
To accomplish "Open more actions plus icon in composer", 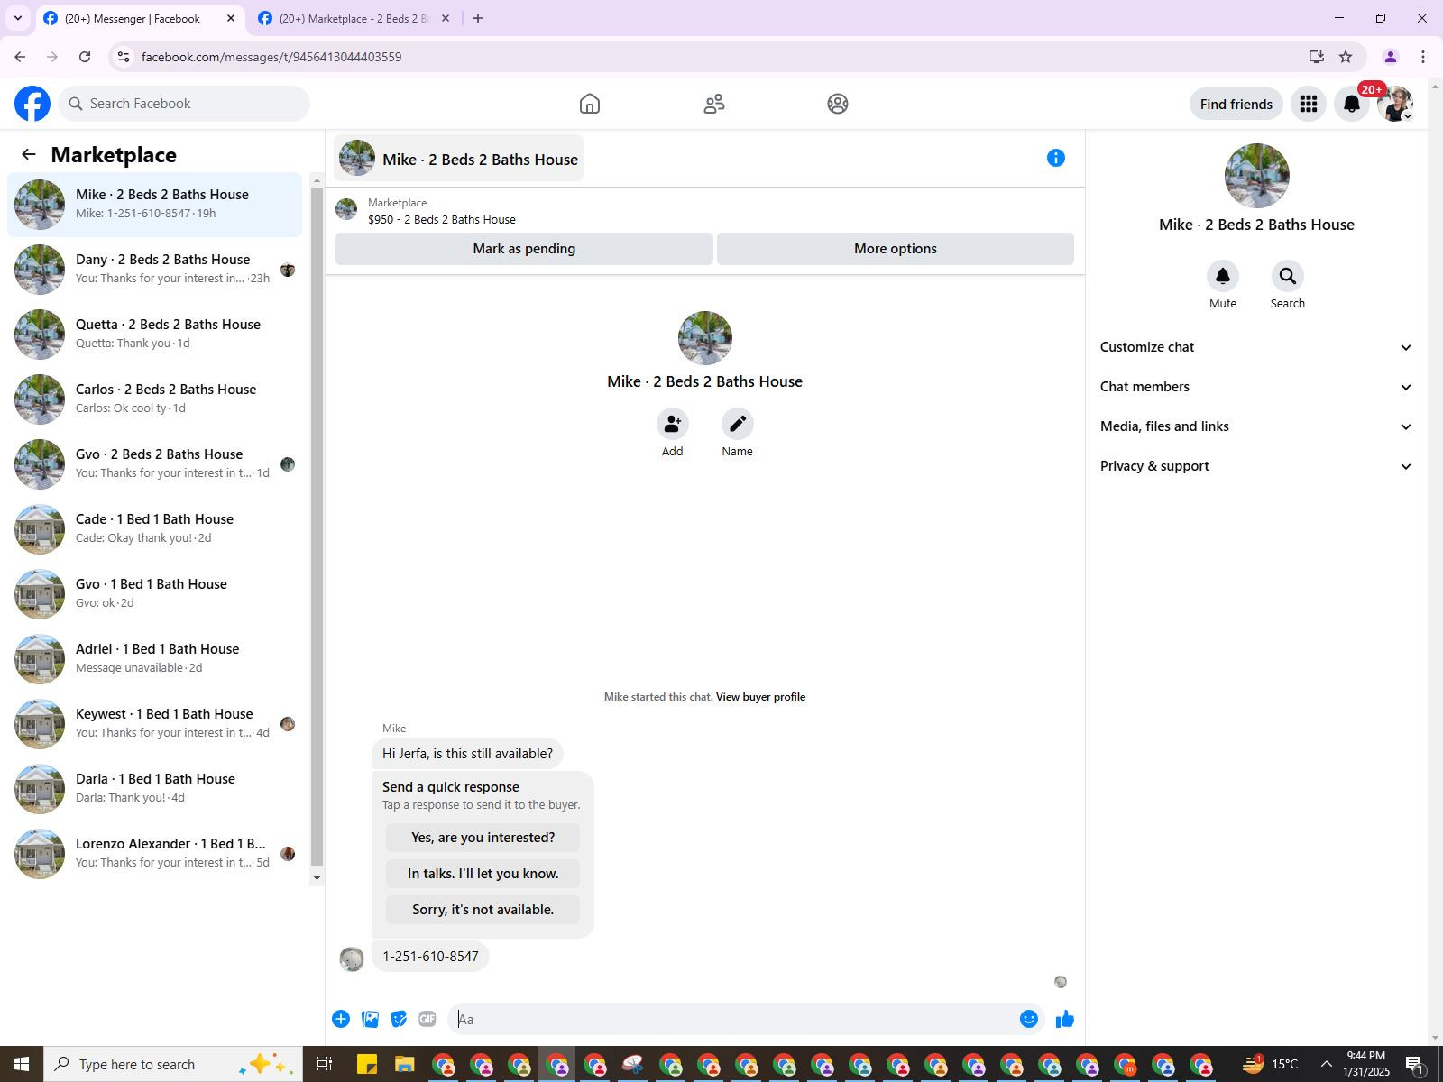I will (341, 1019).
